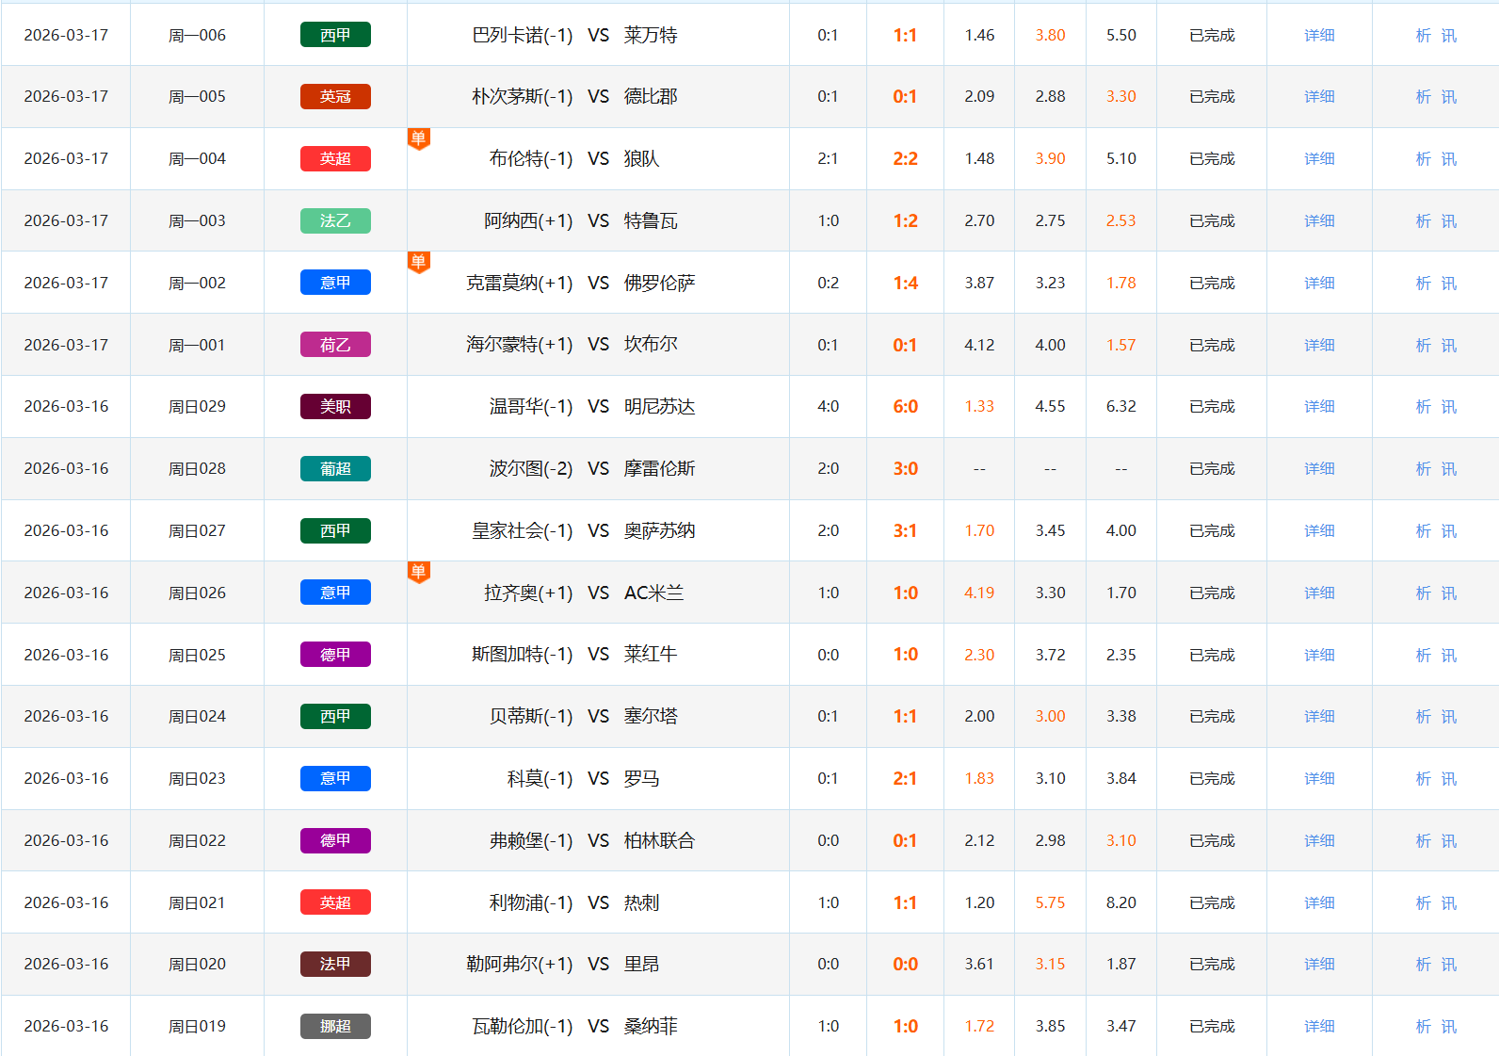Open the 讯 link for 斯图加特 vs 莱红牛

(x=1449, y=655)
